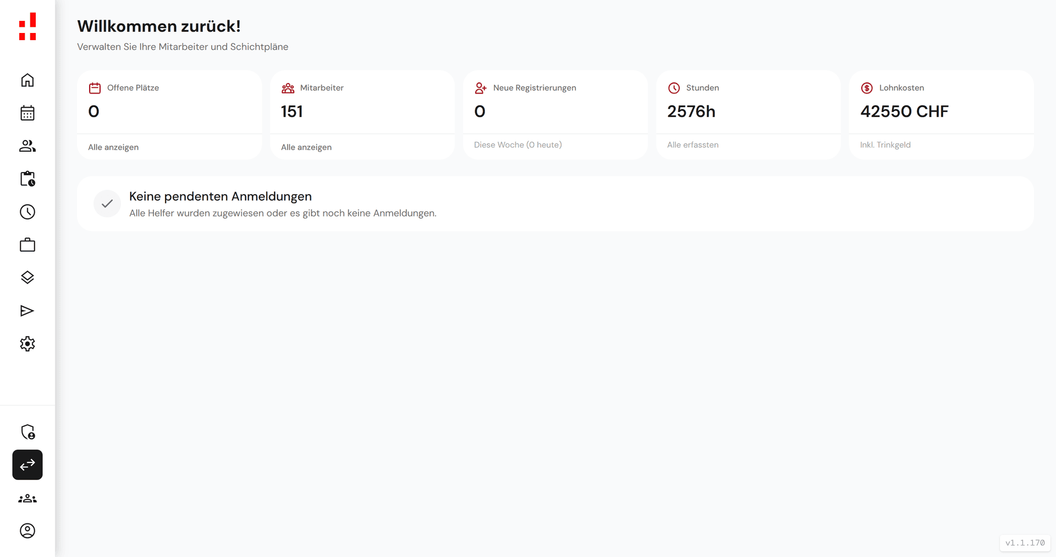
Task: Open the send (paper plane) sidebar icon
Action: click(27, 311)
